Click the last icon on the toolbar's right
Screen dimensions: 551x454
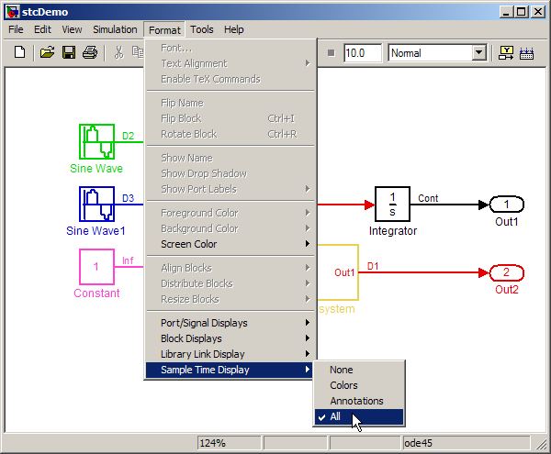click(x=527, y=53)
